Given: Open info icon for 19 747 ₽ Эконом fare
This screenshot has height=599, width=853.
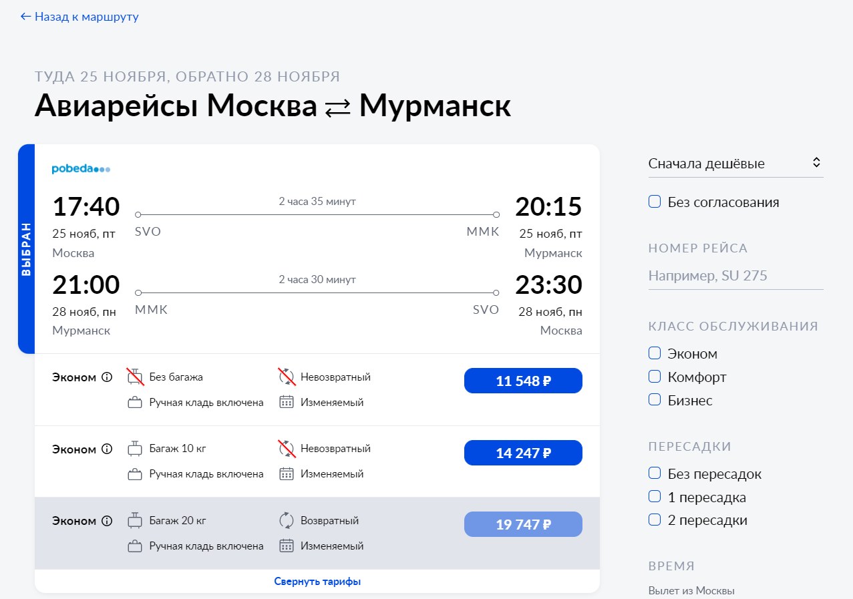Looking at the screenshot, I should point(107,521).
